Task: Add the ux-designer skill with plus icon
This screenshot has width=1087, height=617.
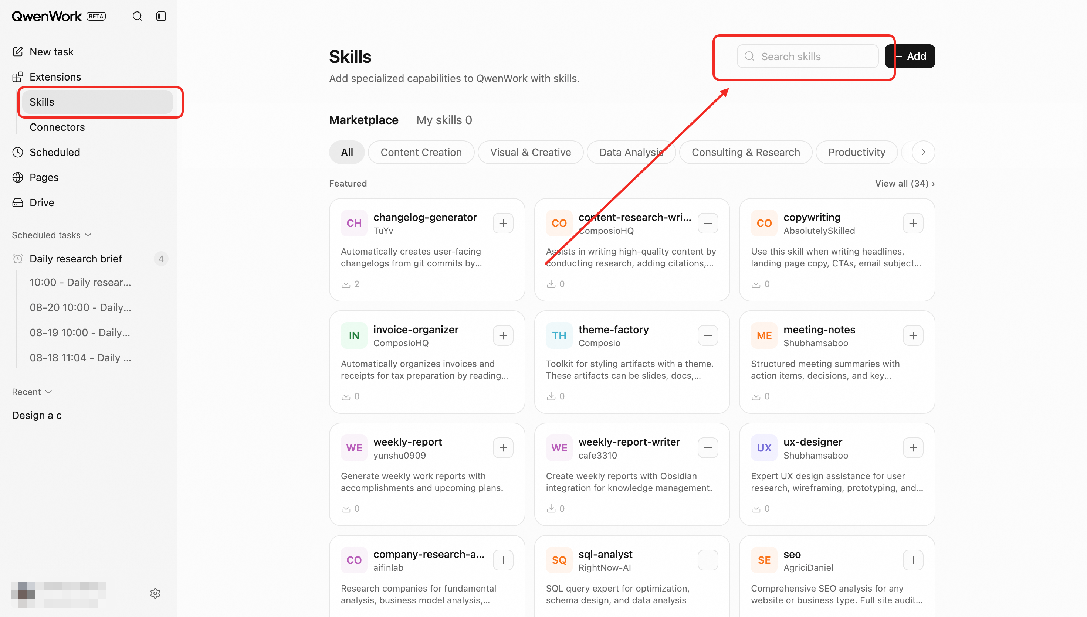Action: 913,448
